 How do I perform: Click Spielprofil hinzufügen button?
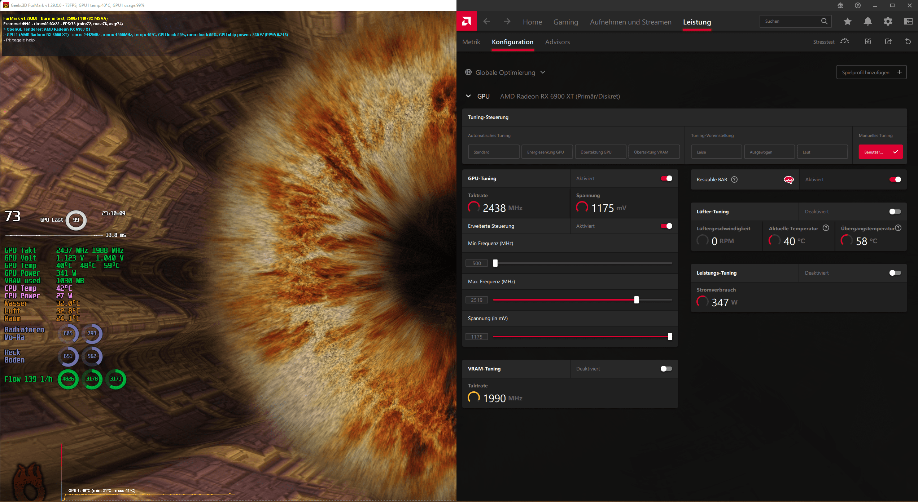[871, 72]
